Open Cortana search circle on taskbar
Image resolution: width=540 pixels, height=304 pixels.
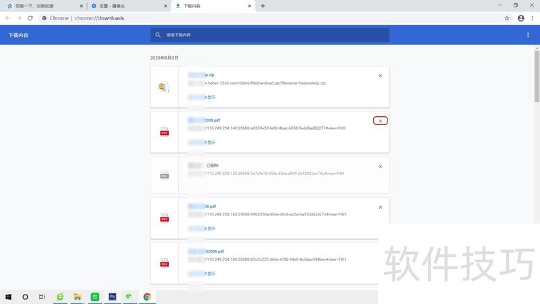pos(25,297)
